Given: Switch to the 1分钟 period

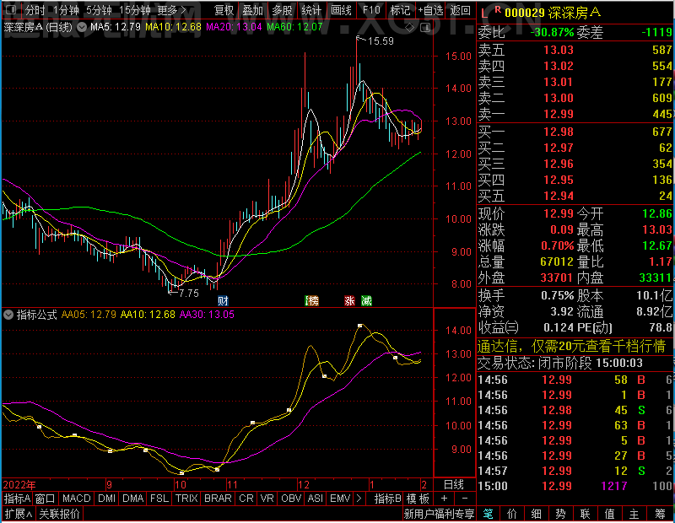Looking at the screenshot, I should coord(66,9).
